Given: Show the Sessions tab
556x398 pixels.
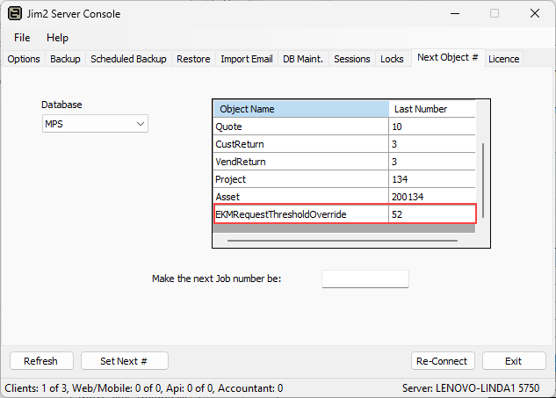Looking at the screenshot, I should tap(351, 59).
